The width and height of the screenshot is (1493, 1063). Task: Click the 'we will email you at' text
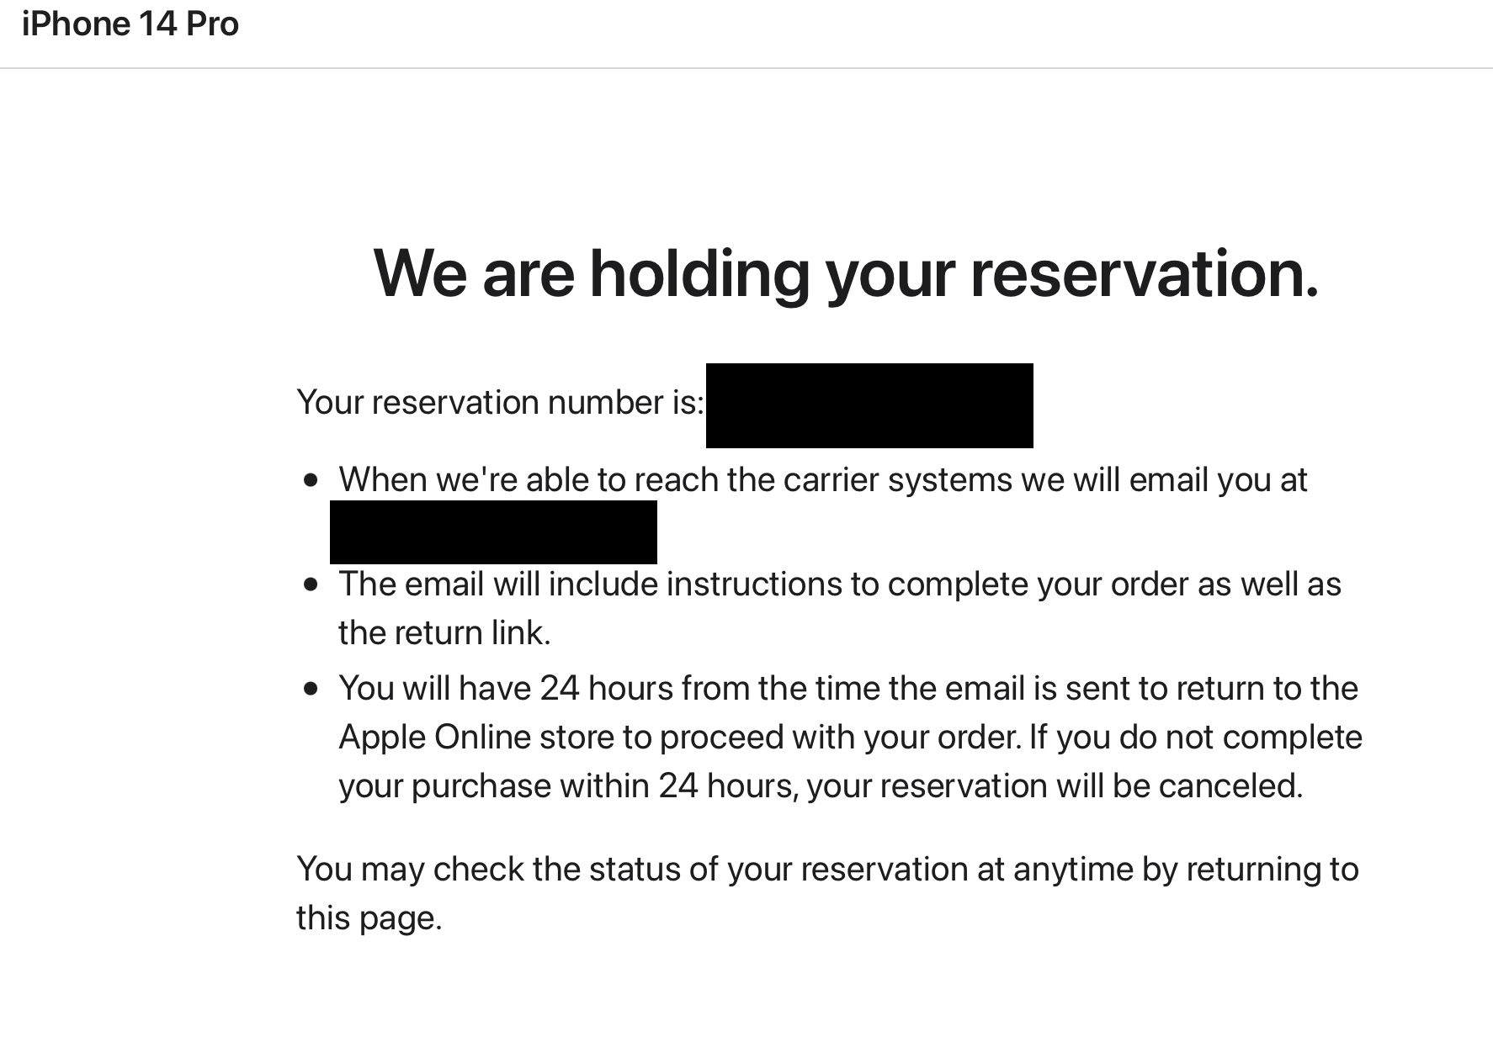click(x=1165, y=480)
